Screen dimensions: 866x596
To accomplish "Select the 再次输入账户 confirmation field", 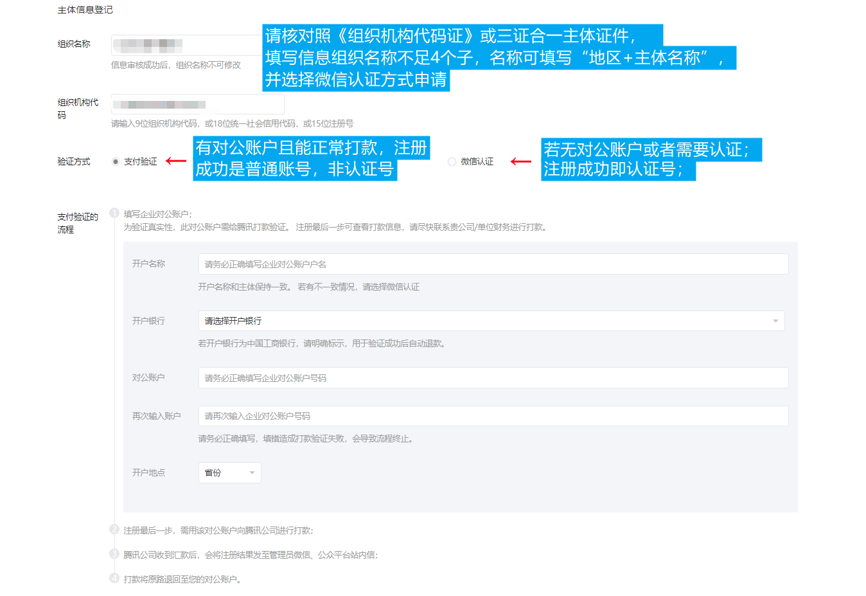I will (x=493, y=416).
